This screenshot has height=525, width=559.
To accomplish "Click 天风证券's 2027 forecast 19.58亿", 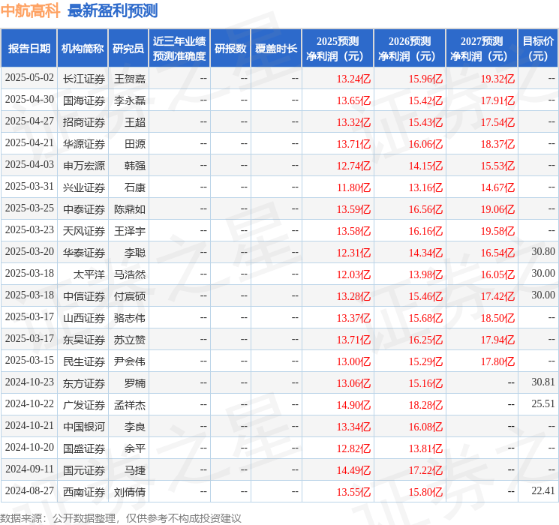I will (x=497, y=231).
